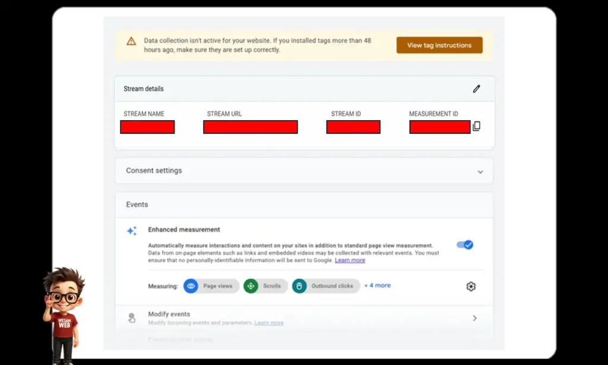
Task: Click the Modify events wrench icon
Action: click(x=131, y=317)
